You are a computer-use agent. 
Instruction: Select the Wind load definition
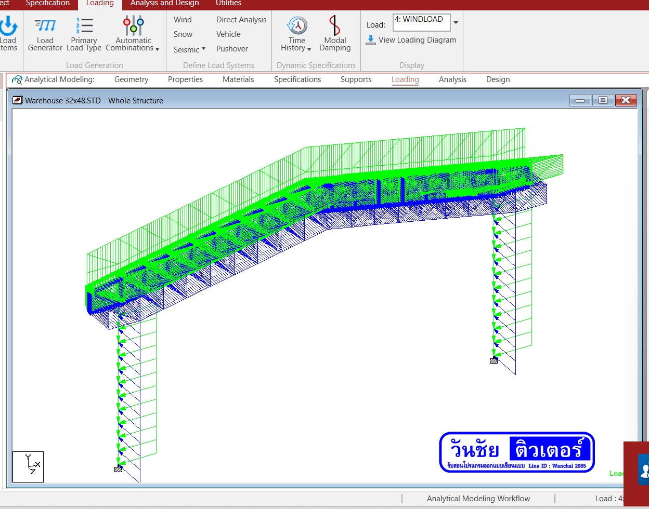coord(183,20)
